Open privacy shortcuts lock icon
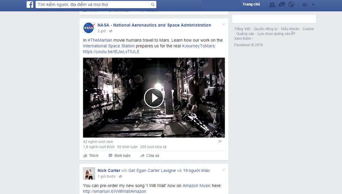Screen dimensions: 342x194 tap(305, 4)
